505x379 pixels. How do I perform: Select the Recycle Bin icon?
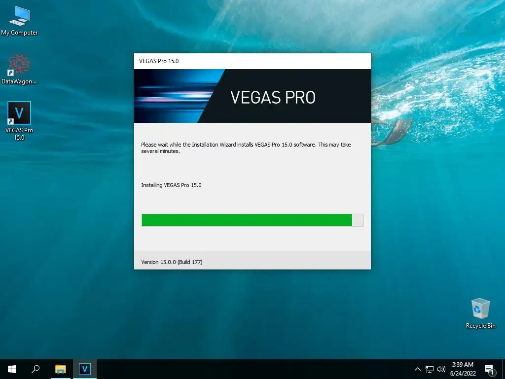point(480,313)
